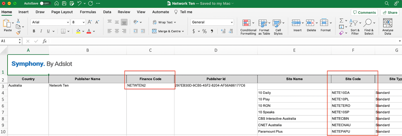Click the Paste clipboard icon
The height and width of the screenshot is (136, 402).
click(x=7, y=23)
